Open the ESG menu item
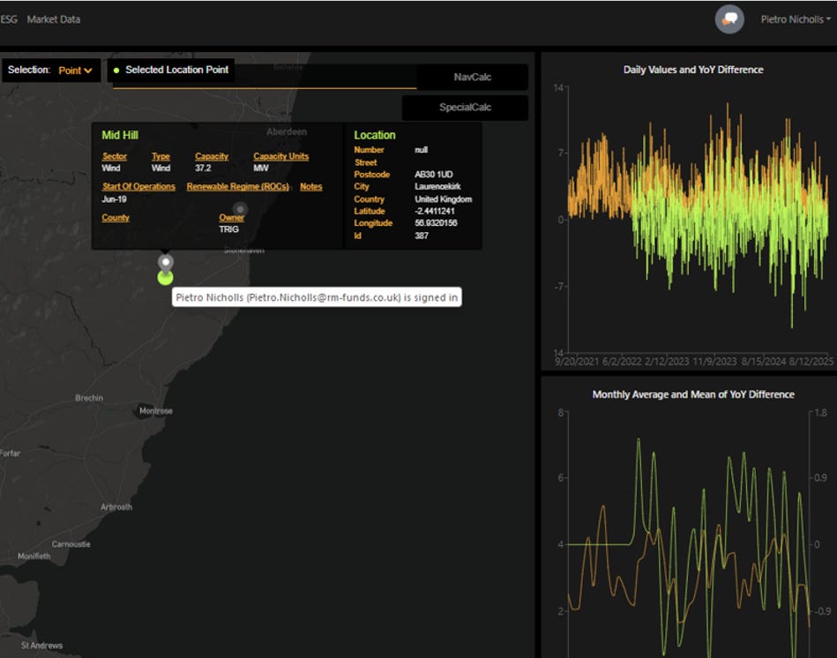This screenshot has height=658, width=837. click(x=9, y=19)
